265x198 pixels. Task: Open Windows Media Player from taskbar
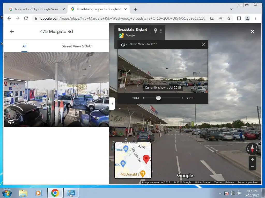[38, 193]
